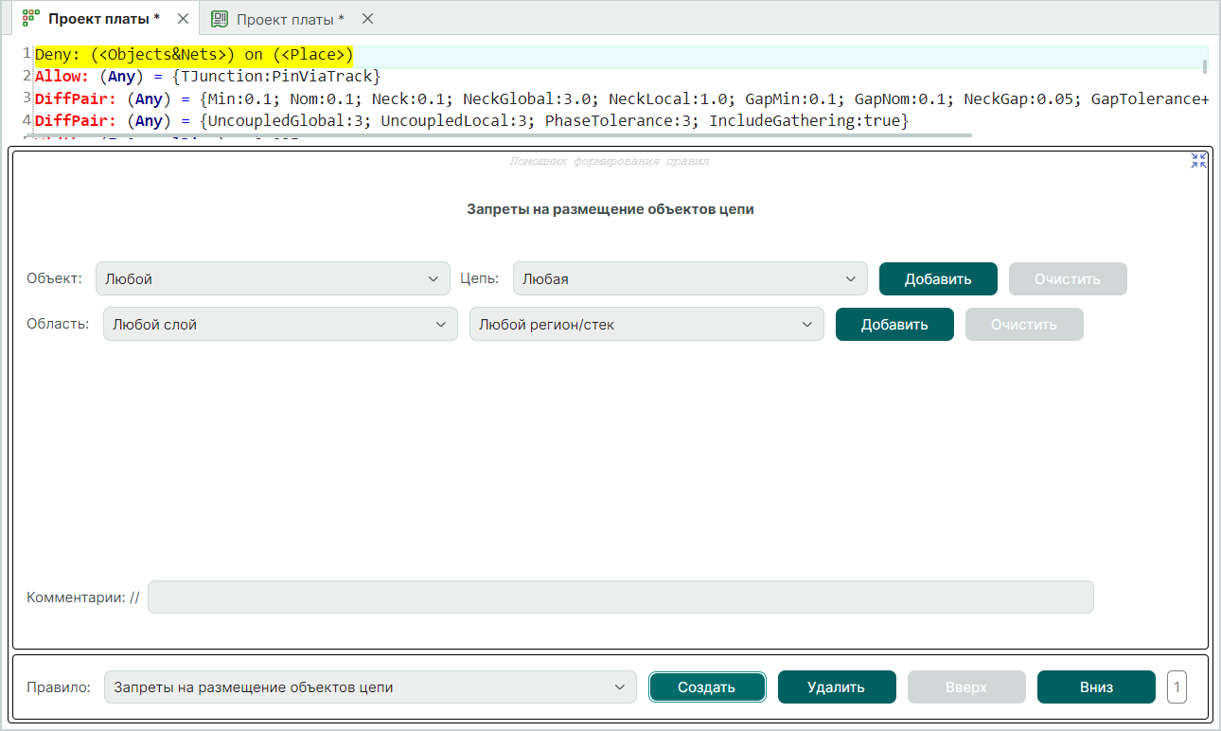1221x731 pixels.
Task: Open the Любой слой dropdown
Action: [279, 325]
